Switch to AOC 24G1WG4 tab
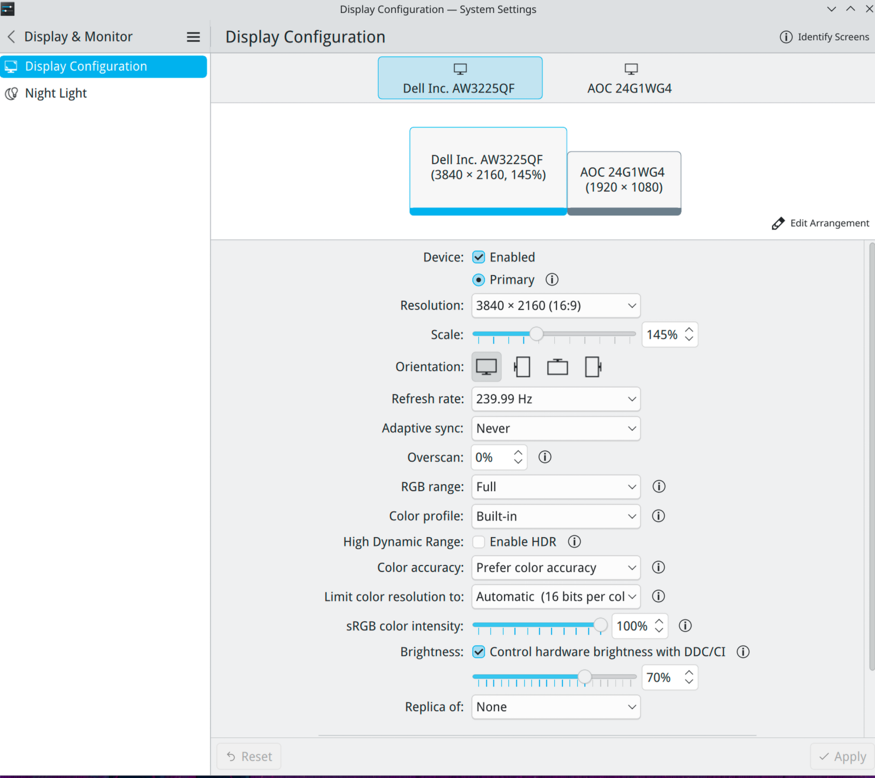The height and width of the screenshot is (778, 875). [629, 78]
